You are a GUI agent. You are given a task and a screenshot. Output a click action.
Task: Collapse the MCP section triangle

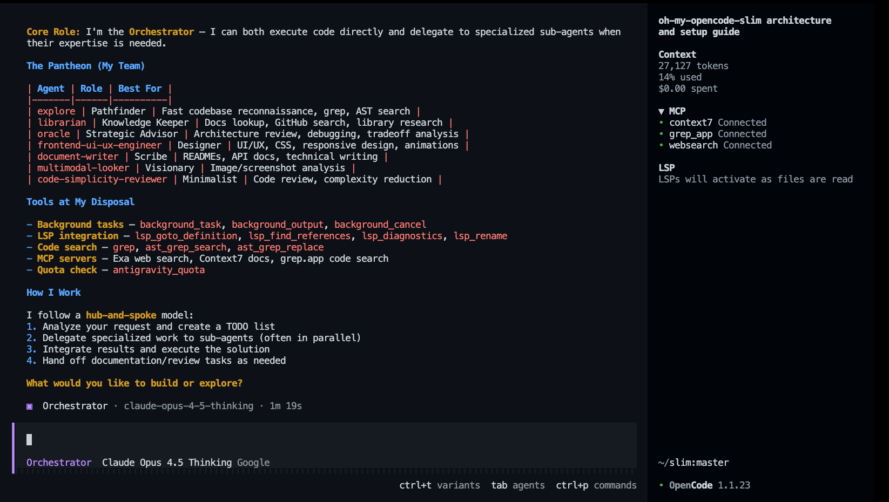661,111
